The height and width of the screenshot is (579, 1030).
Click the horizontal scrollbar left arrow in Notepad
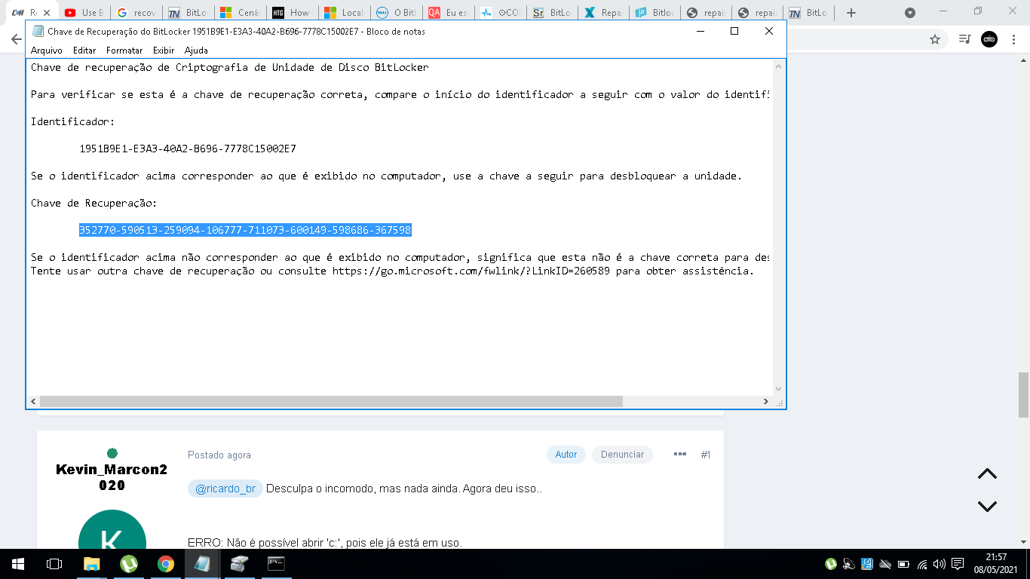(x=33, y=402)
